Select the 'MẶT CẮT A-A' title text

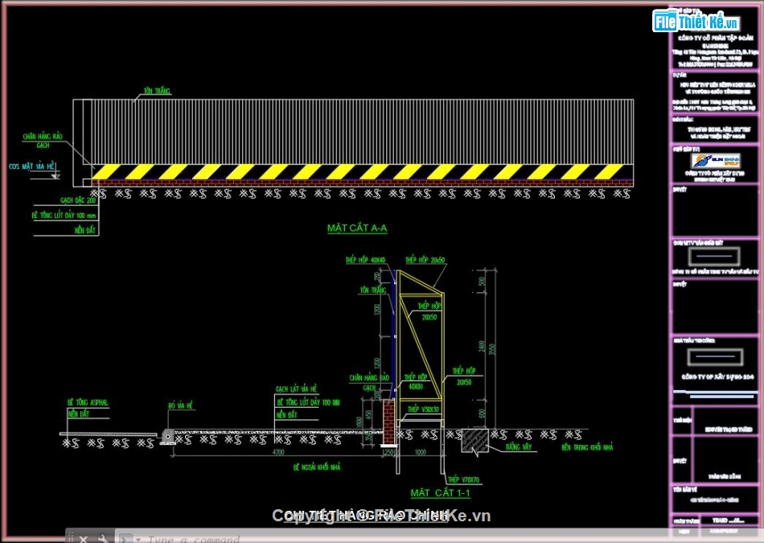357,228
